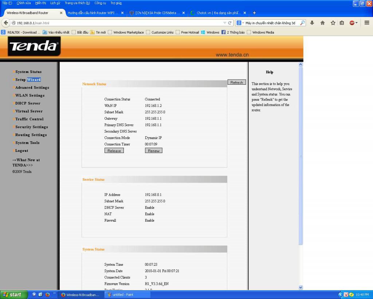The width and height of the screenshot is (373, 299).
Task: Open the Adblock Plus dropdown arrow
Action: (x=356, y=23)
